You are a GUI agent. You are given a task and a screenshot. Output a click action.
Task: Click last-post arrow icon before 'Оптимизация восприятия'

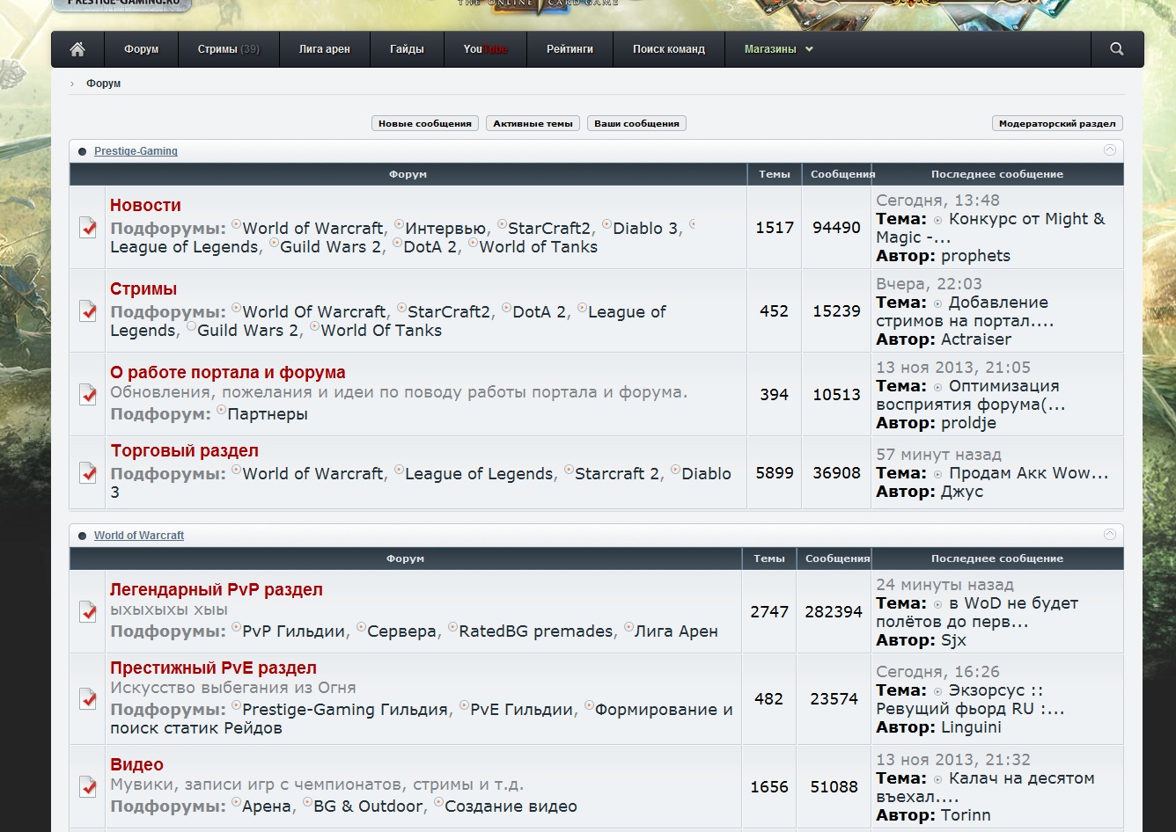[x=937, y=388]
